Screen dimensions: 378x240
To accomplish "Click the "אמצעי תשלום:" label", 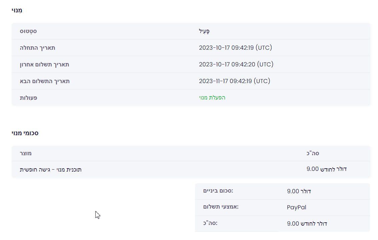I will tap(221, 207).
